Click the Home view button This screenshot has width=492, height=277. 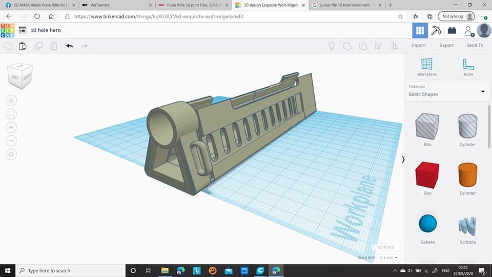click(x=11, y=101)
